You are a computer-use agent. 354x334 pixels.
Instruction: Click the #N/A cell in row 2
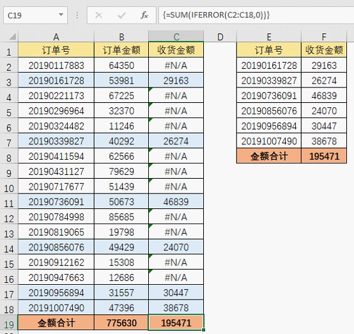pyautogui.click(x=176, y=65)
